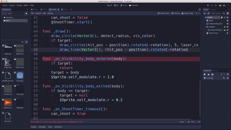
Task: Search files magnifier icon in FileSystem
Action: pyautogui.click(x=22, y=42)
